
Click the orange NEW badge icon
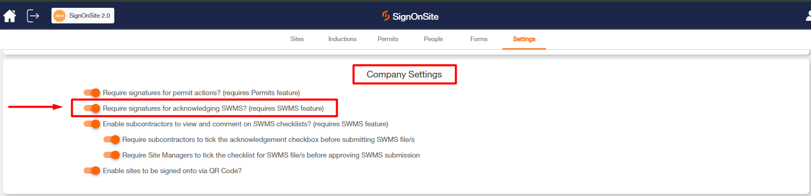(x=60, y=16)
